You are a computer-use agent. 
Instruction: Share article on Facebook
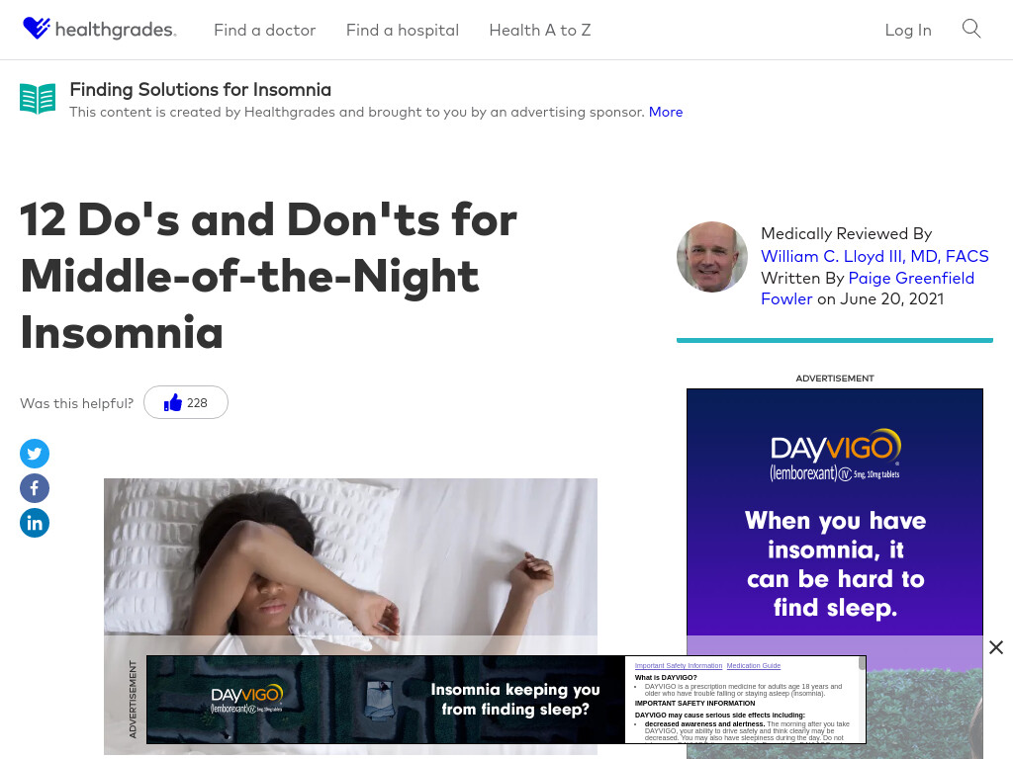tap(35, 488)
